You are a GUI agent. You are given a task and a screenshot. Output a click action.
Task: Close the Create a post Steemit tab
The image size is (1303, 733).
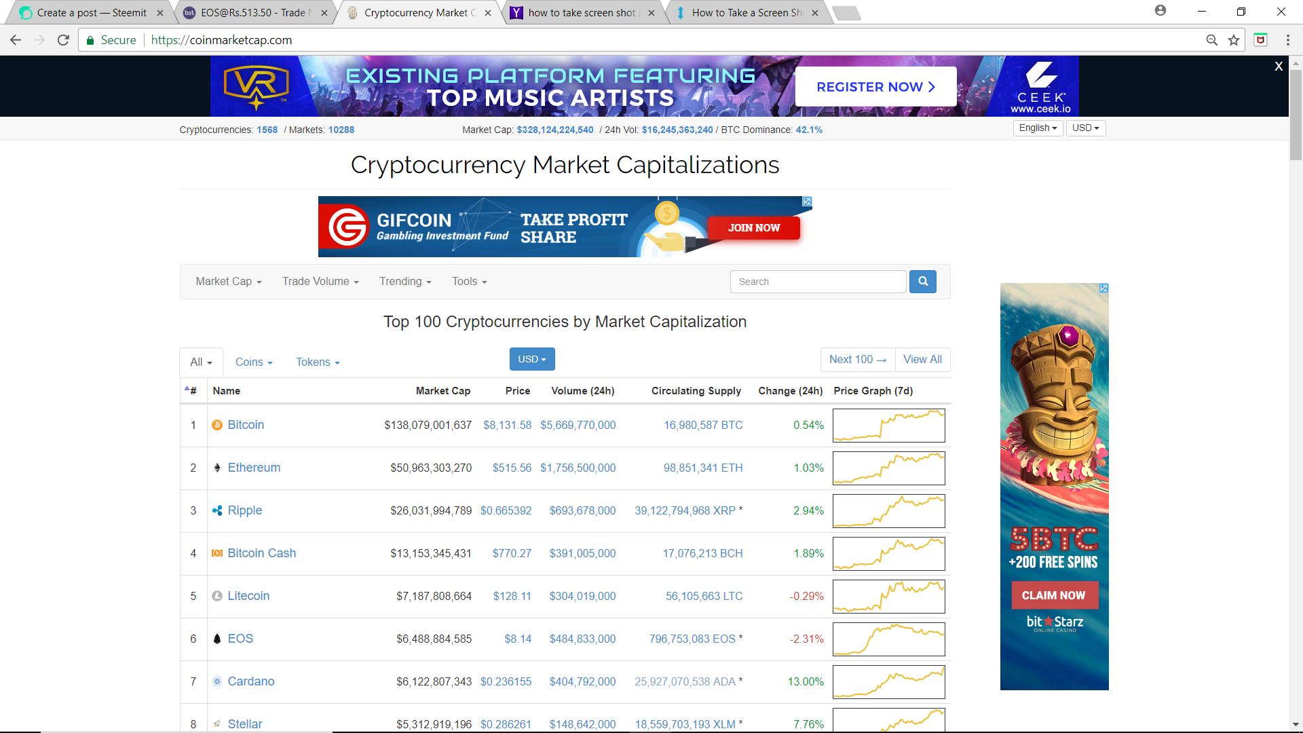(160, 13)
